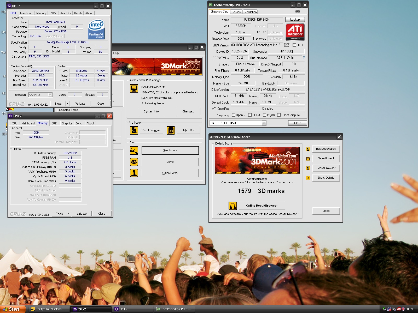Click the Bus Interface question mark in GPU-Z
The image size is (418, 313).
pos(304,58)
